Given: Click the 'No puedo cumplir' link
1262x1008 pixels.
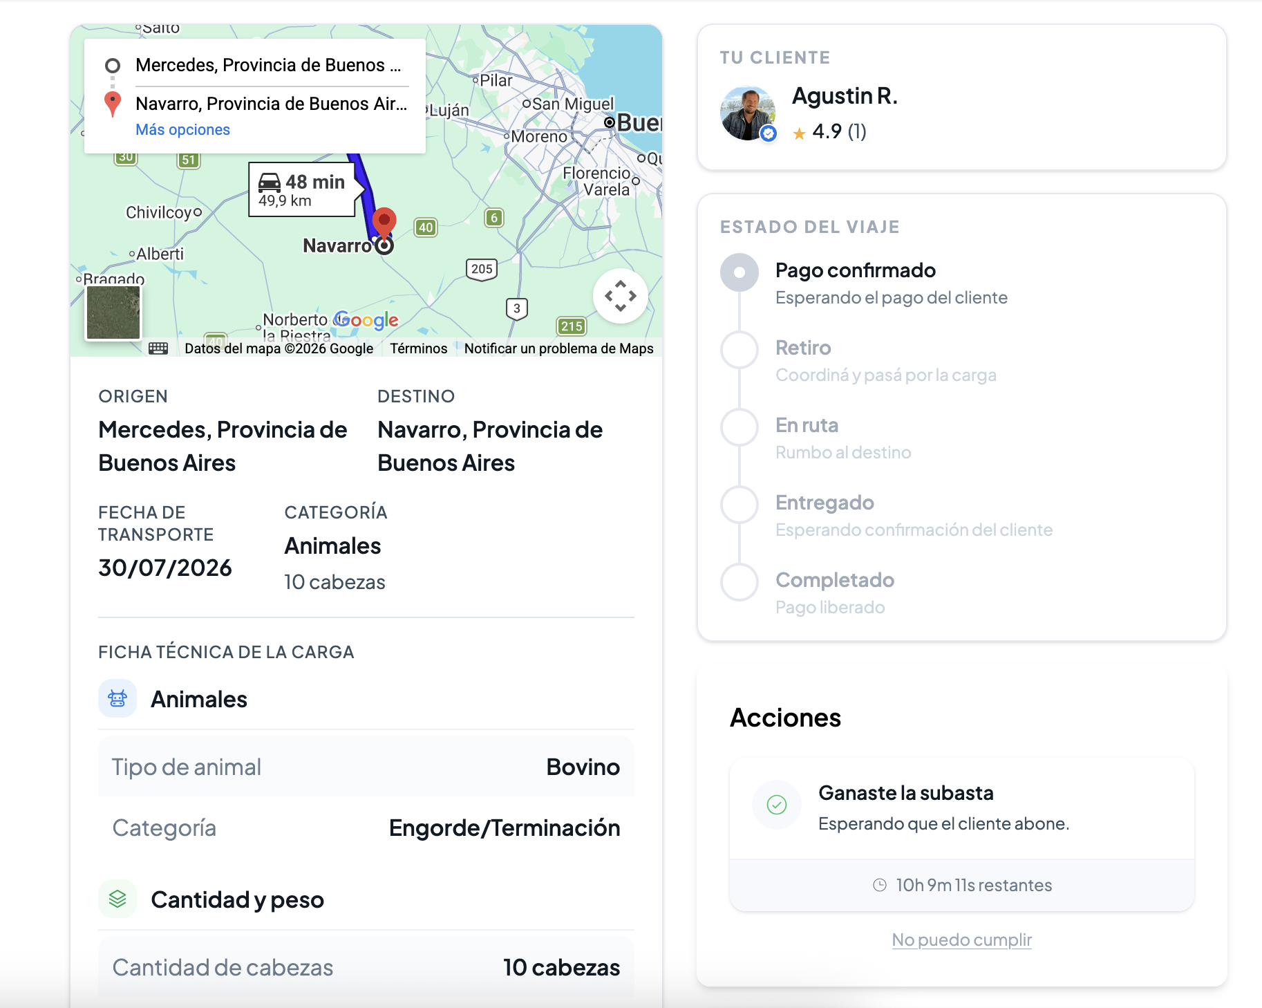Looking at the screenshot, I should (961, 940).
